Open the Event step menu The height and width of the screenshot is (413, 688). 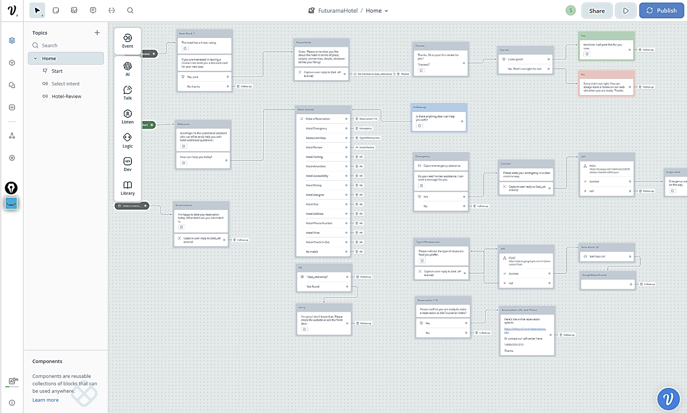[x=128, y=41]
